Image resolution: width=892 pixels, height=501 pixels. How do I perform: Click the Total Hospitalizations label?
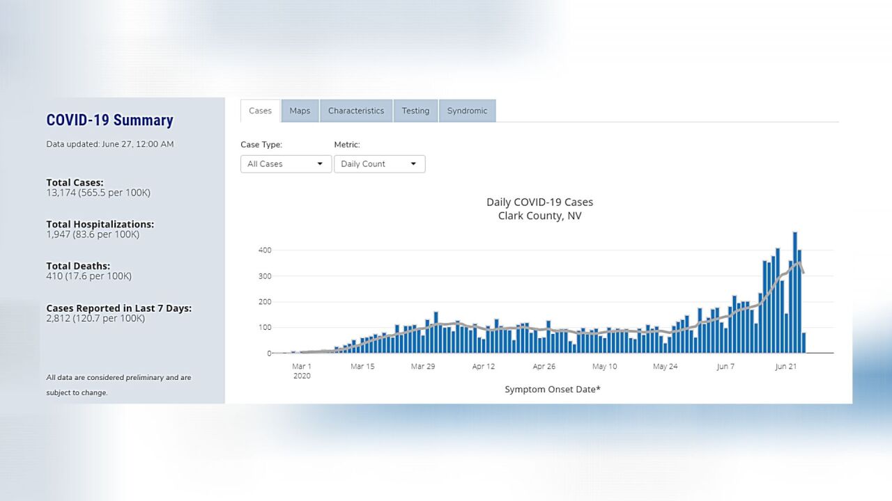pos(100,224)
